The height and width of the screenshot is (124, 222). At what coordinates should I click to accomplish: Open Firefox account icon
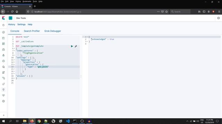click(209, 12)
